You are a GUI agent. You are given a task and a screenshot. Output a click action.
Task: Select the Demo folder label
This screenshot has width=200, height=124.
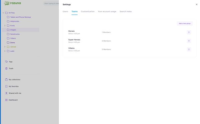pyautogui.click(x=13, y=43)
